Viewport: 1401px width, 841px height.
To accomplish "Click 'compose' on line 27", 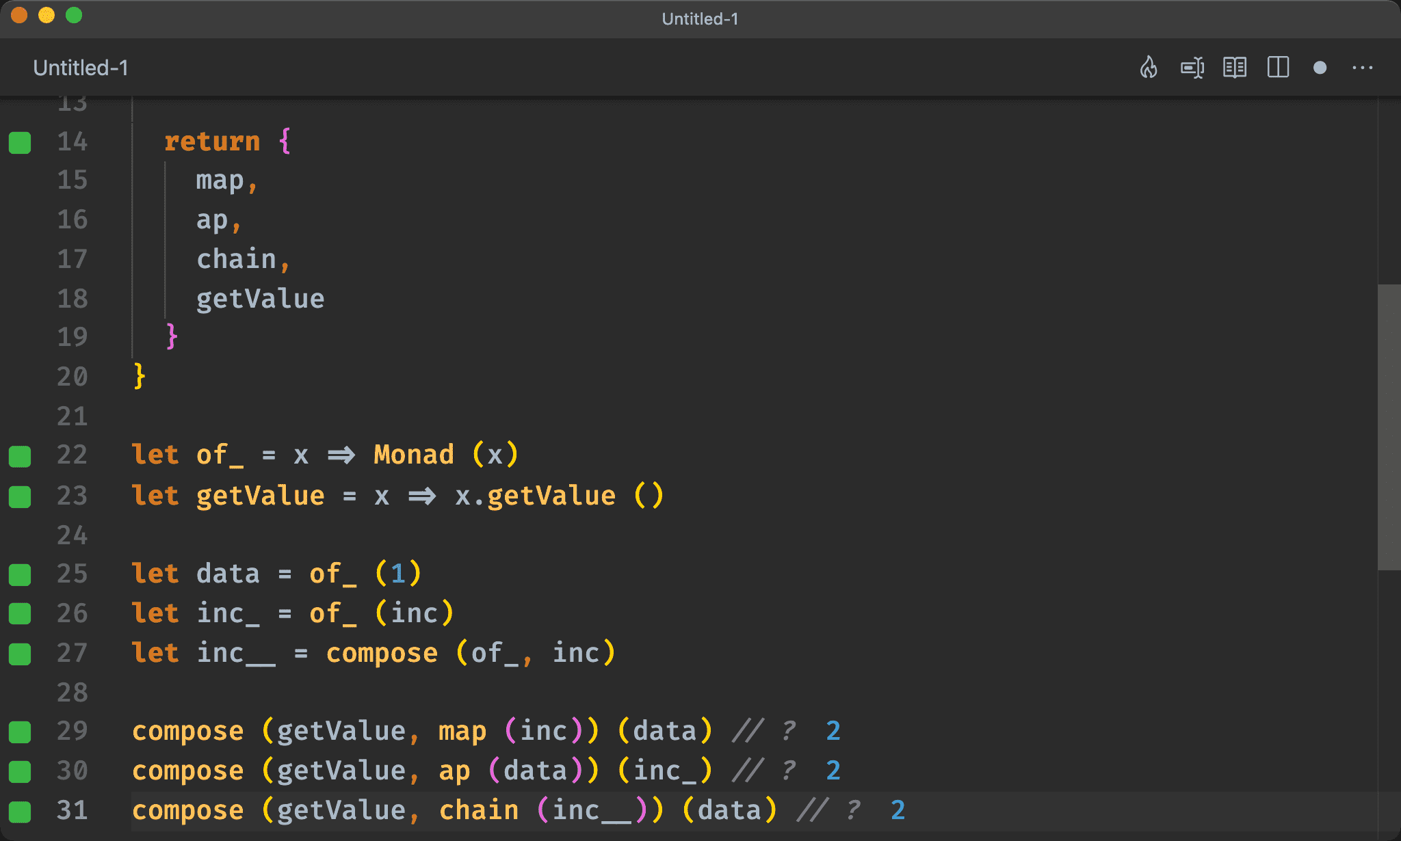I will click(x=382, y=653).
